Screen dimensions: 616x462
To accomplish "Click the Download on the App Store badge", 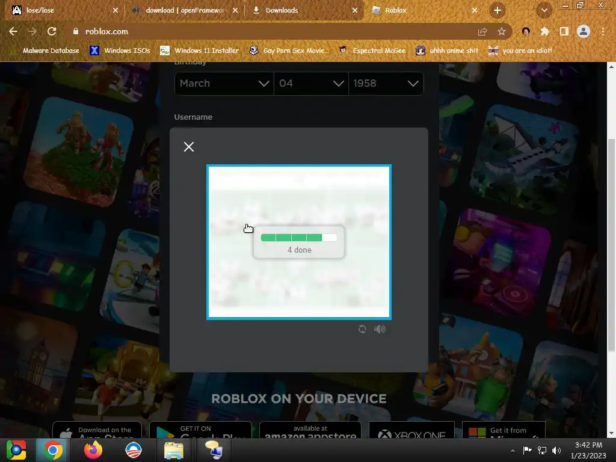I will pos(97,430).
